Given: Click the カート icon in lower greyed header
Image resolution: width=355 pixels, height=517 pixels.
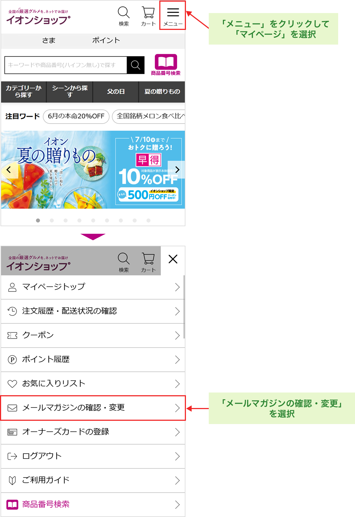Looking at the screenshot, I should [x=148, y=262].
